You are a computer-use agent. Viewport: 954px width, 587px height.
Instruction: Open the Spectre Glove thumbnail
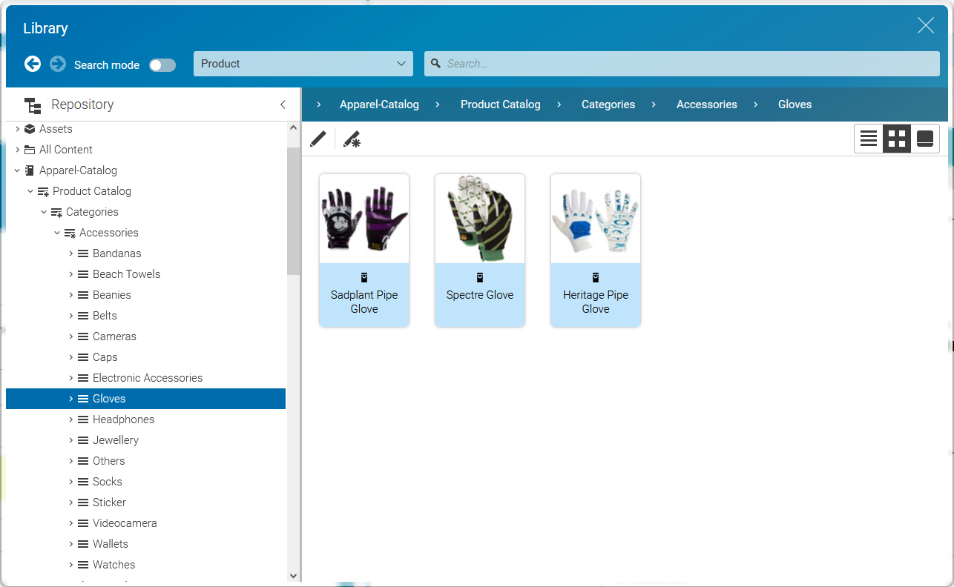[479, 218]
